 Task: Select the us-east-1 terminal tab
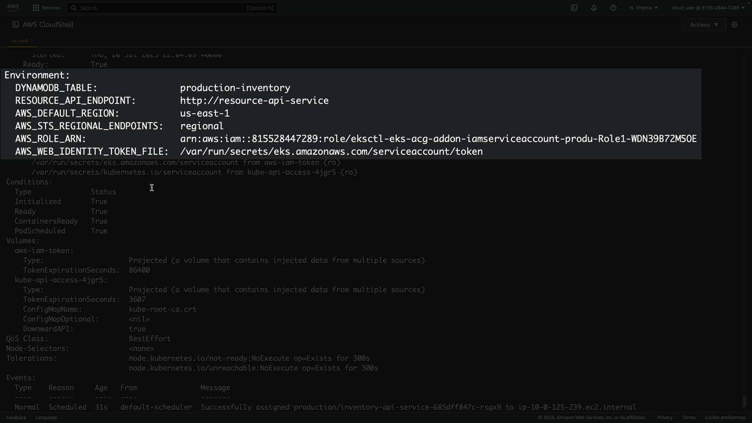click(x=22, y=41)
